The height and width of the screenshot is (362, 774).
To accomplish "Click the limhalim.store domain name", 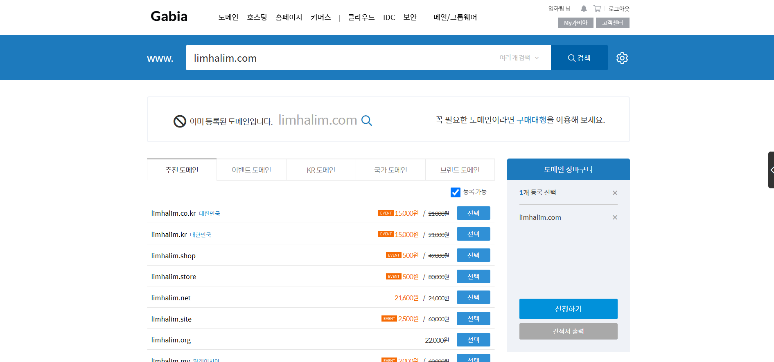I will (174, 277).
